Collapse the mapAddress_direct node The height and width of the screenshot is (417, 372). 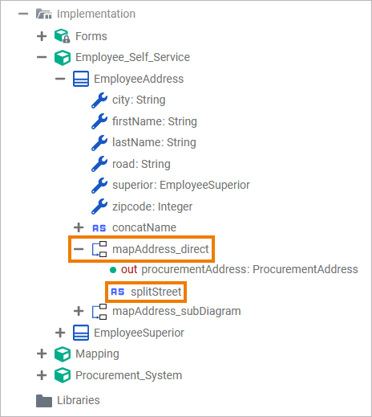click(79, 249)
